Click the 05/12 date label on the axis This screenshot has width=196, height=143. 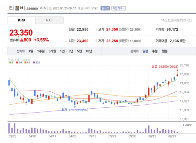92,136
